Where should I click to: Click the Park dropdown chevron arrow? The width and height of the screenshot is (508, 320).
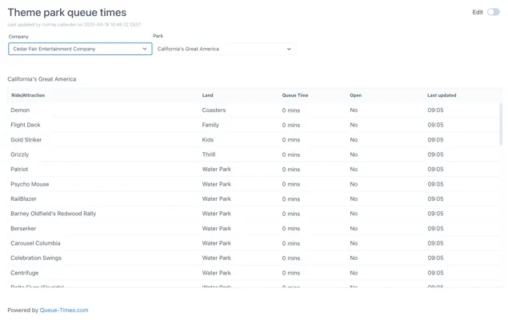pyautogui.click(x=289, y=49)
